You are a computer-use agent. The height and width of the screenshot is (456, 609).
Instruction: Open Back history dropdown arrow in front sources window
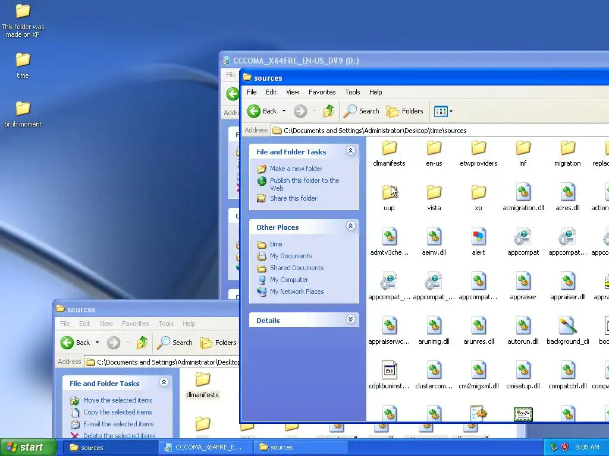[284, 111]
